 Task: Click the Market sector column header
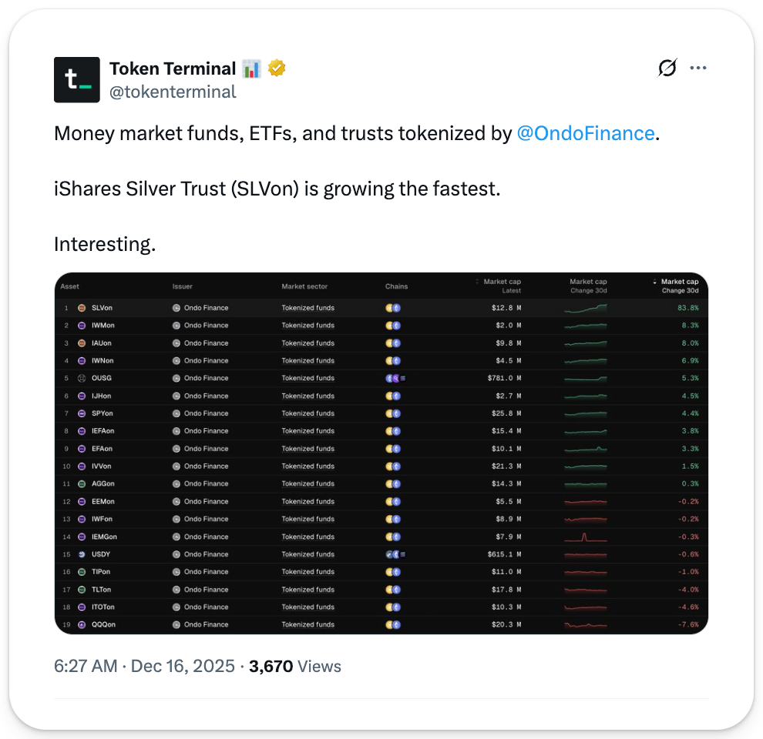(x=304, y=286)
